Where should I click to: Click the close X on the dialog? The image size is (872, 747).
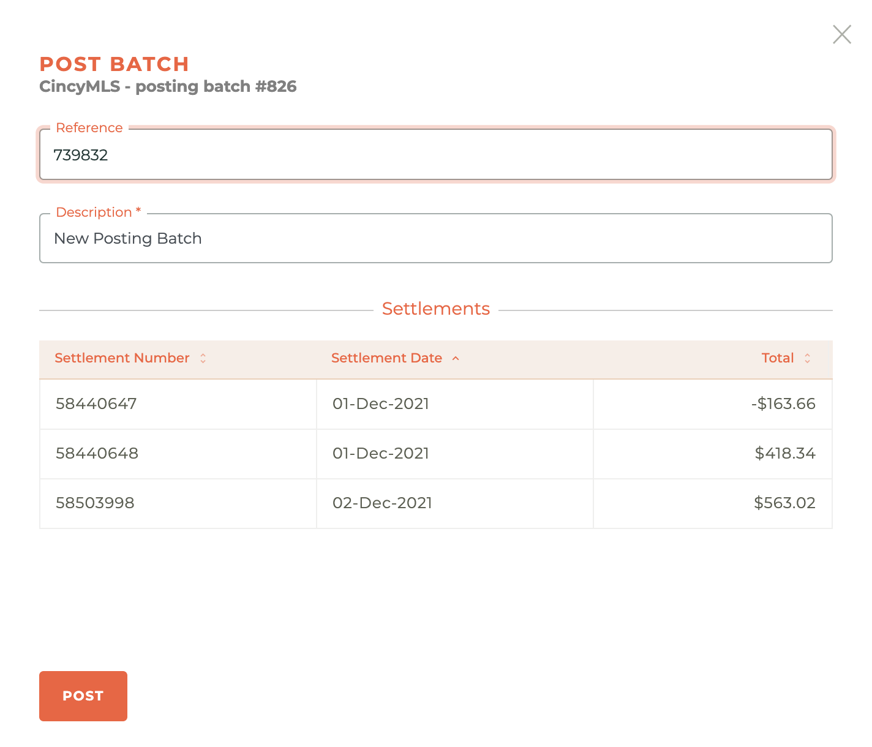(841, 34)
